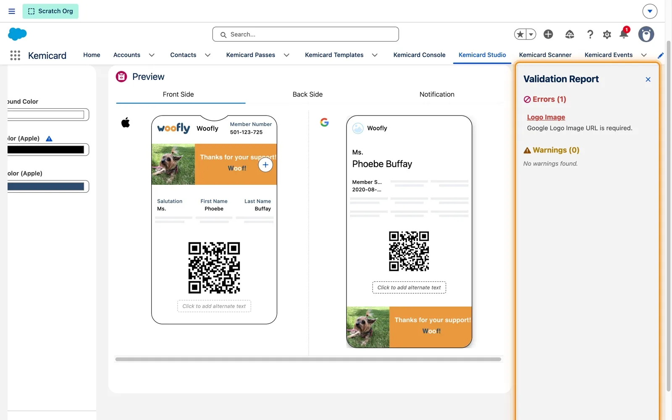
Task: Click the plus button on strip image
Action: point(265,165)
